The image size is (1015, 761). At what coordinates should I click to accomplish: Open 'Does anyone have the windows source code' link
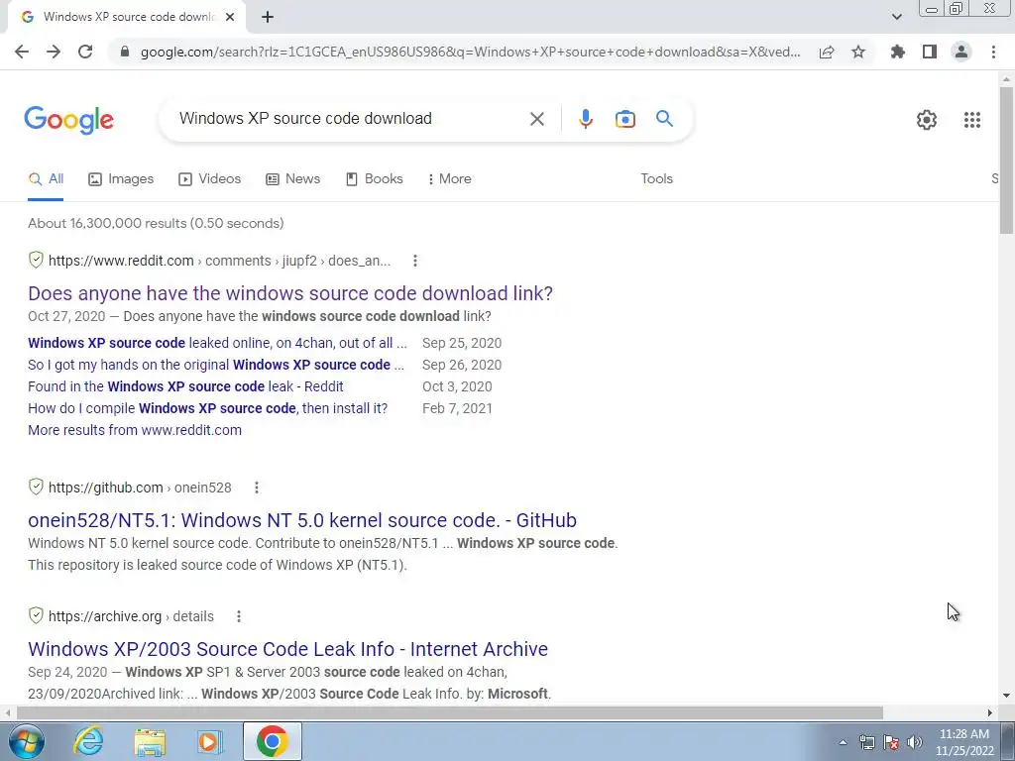click(290, 293)
